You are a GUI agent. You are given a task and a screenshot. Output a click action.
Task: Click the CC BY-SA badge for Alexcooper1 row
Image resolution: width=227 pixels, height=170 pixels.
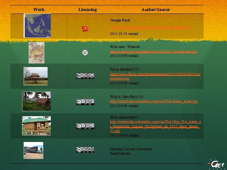(85, 126)
